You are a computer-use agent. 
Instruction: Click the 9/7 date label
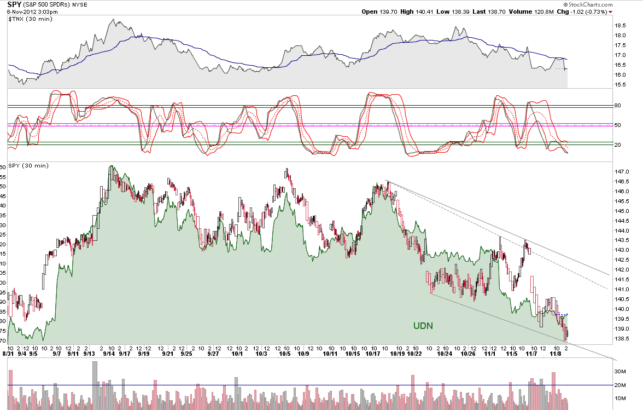click(57, 354)
